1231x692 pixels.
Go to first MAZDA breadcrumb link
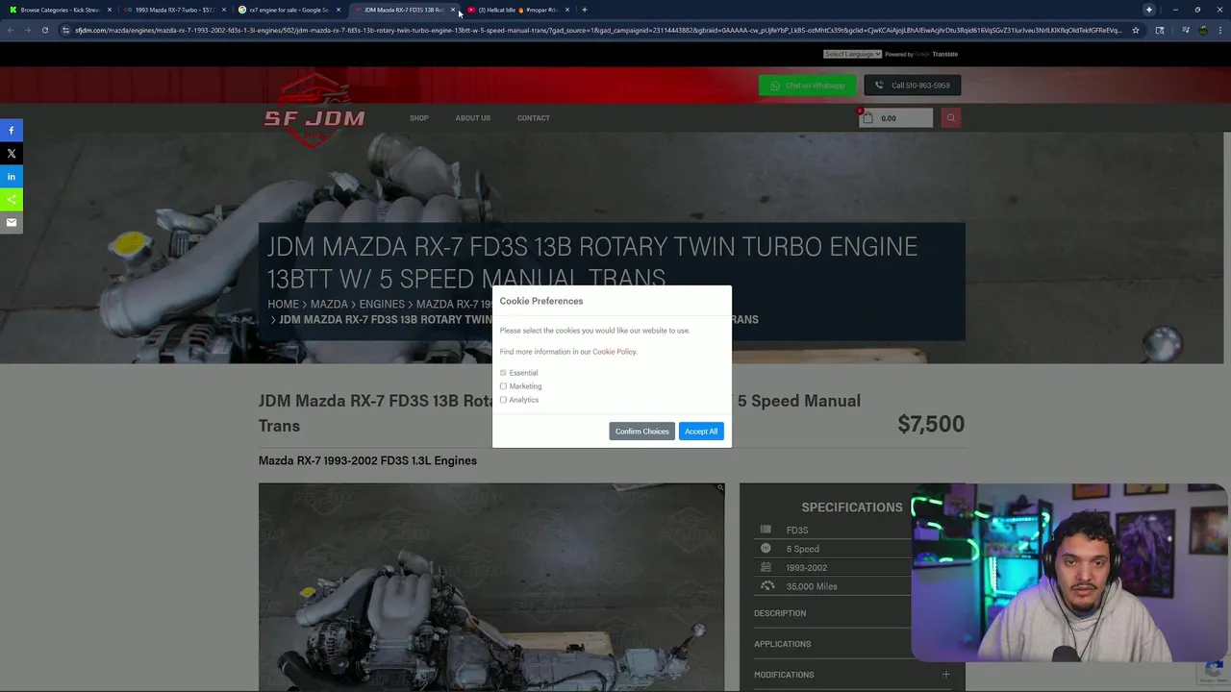tap(329, 304)
